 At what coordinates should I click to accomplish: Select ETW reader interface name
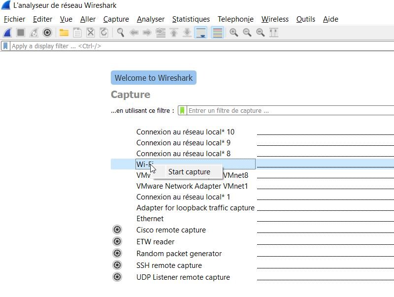(x=155, y=242)
